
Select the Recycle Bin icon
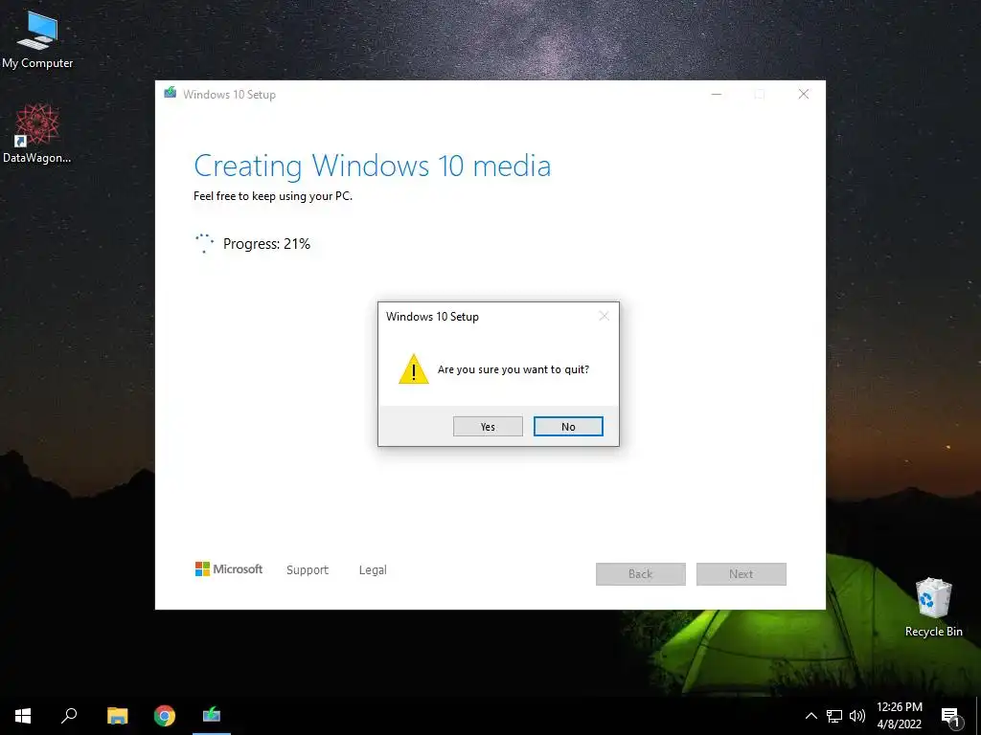pyautogui.click(x=933, y=607)
